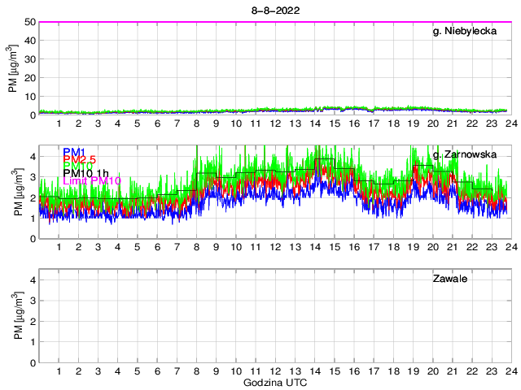The height and width of the screenshot is (390, 521).
Task: Click the 50 value on top chart y-axis
Action: pos(30,22)
